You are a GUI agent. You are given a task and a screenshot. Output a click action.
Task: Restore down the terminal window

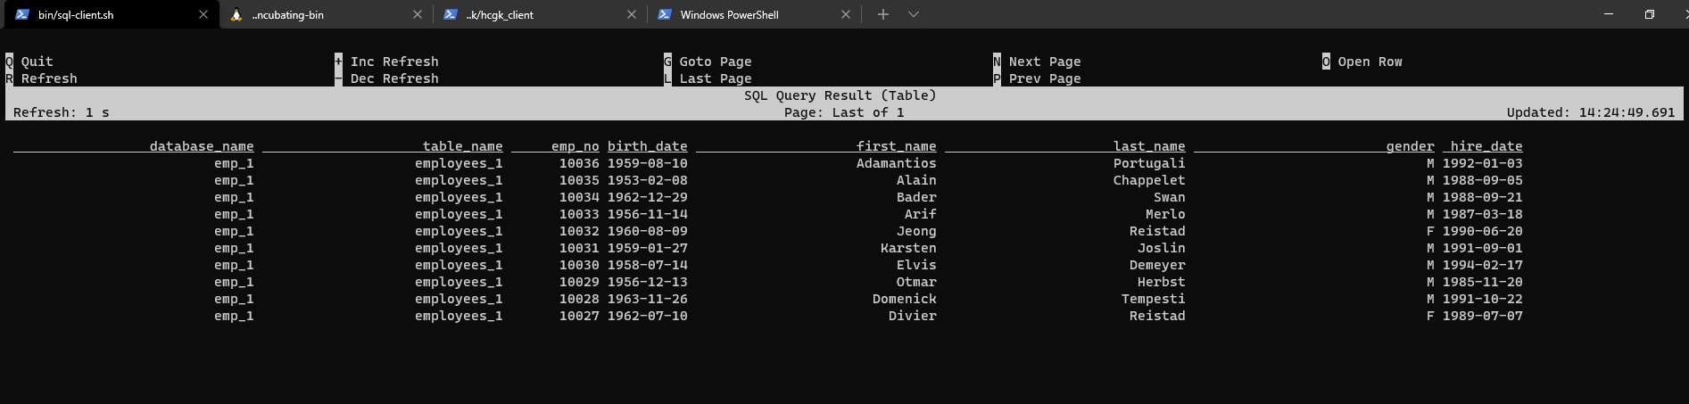(1649, 14)
